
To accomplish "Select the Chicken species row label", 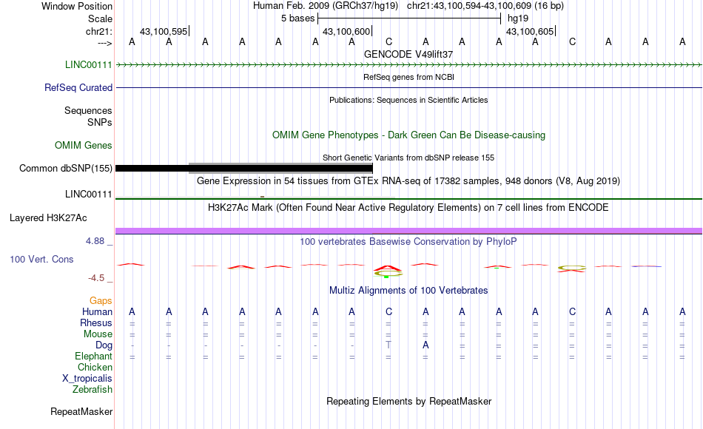I will point(95,367).
